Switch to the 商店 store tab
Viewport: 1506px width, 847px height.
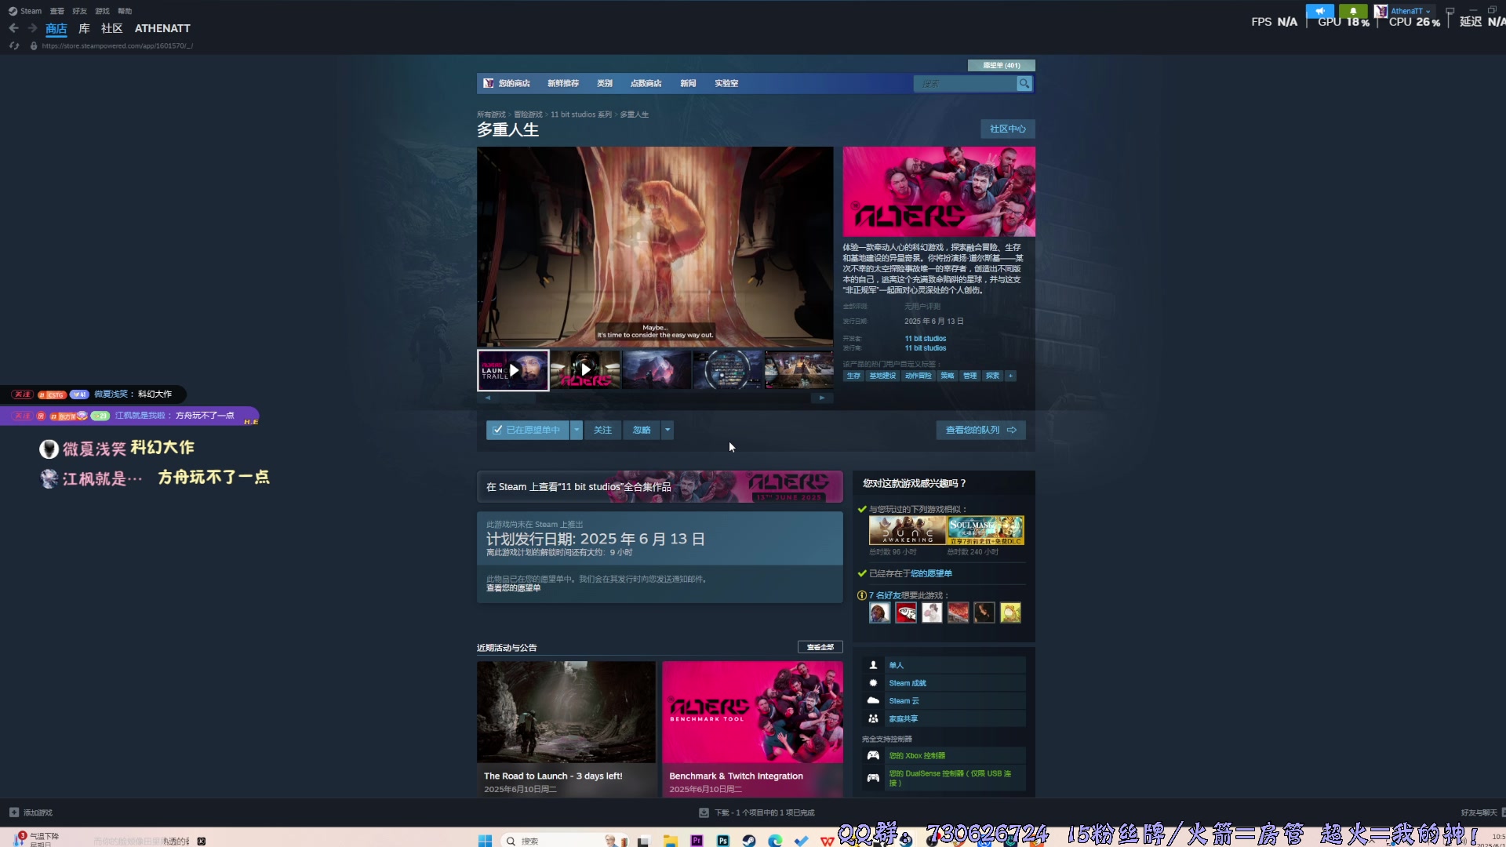pos(56,28)
